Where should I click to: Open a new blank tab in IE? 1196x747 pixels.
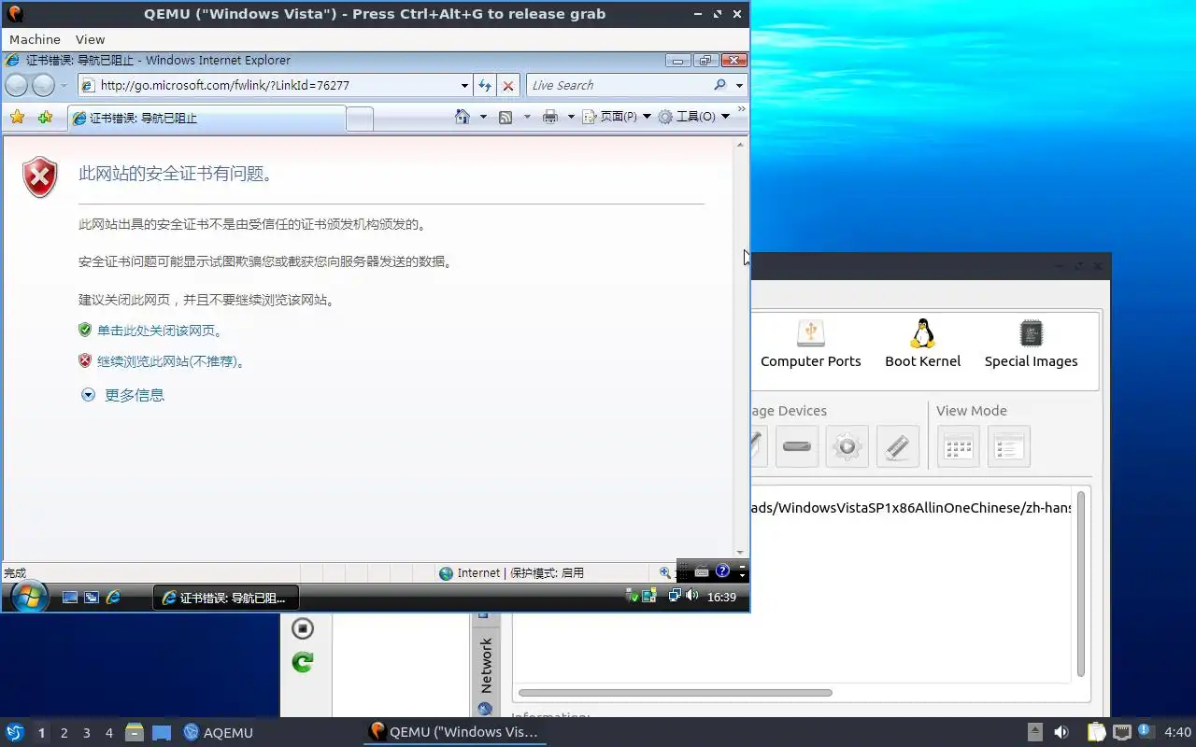(x=360, y=119)
